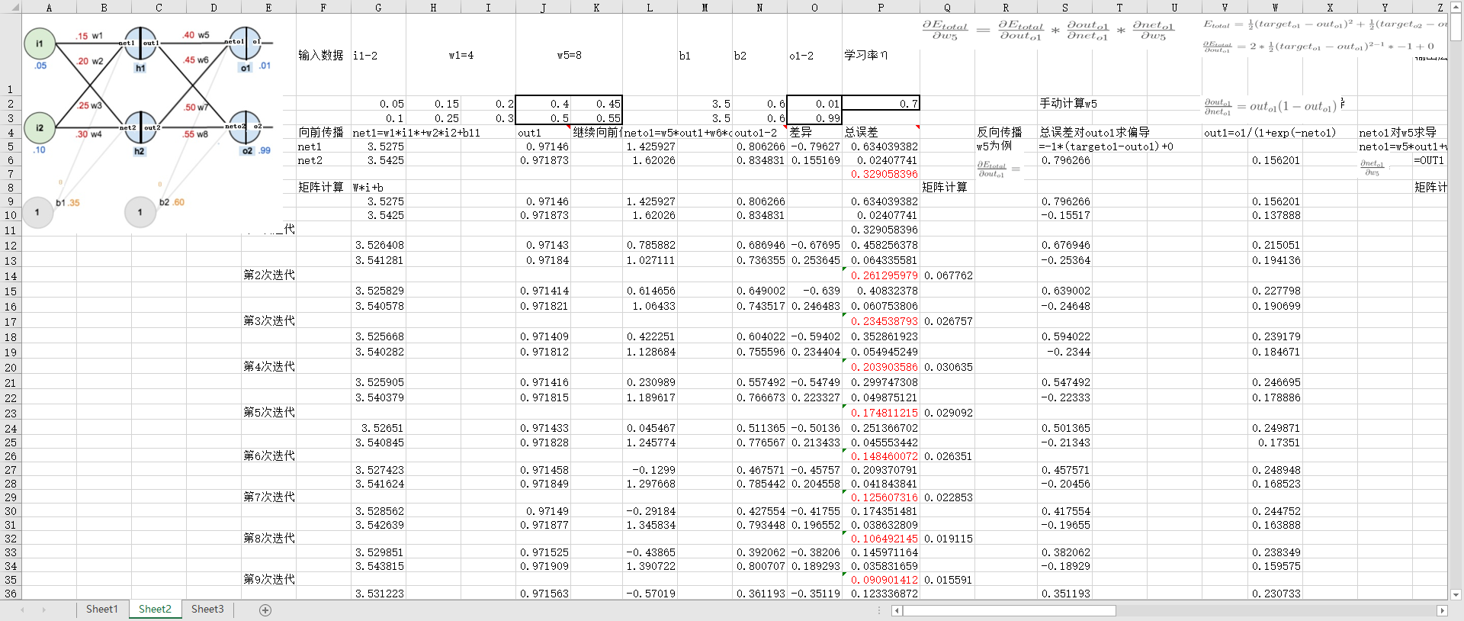Select row 7 by its row header
The image size is (1464, 621).
pyautogui.click(x=11, y=174)
